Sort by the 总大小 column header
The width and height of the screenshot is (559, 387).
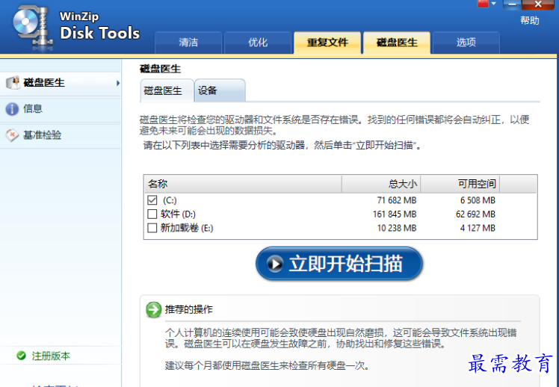(x=381, y=184)
